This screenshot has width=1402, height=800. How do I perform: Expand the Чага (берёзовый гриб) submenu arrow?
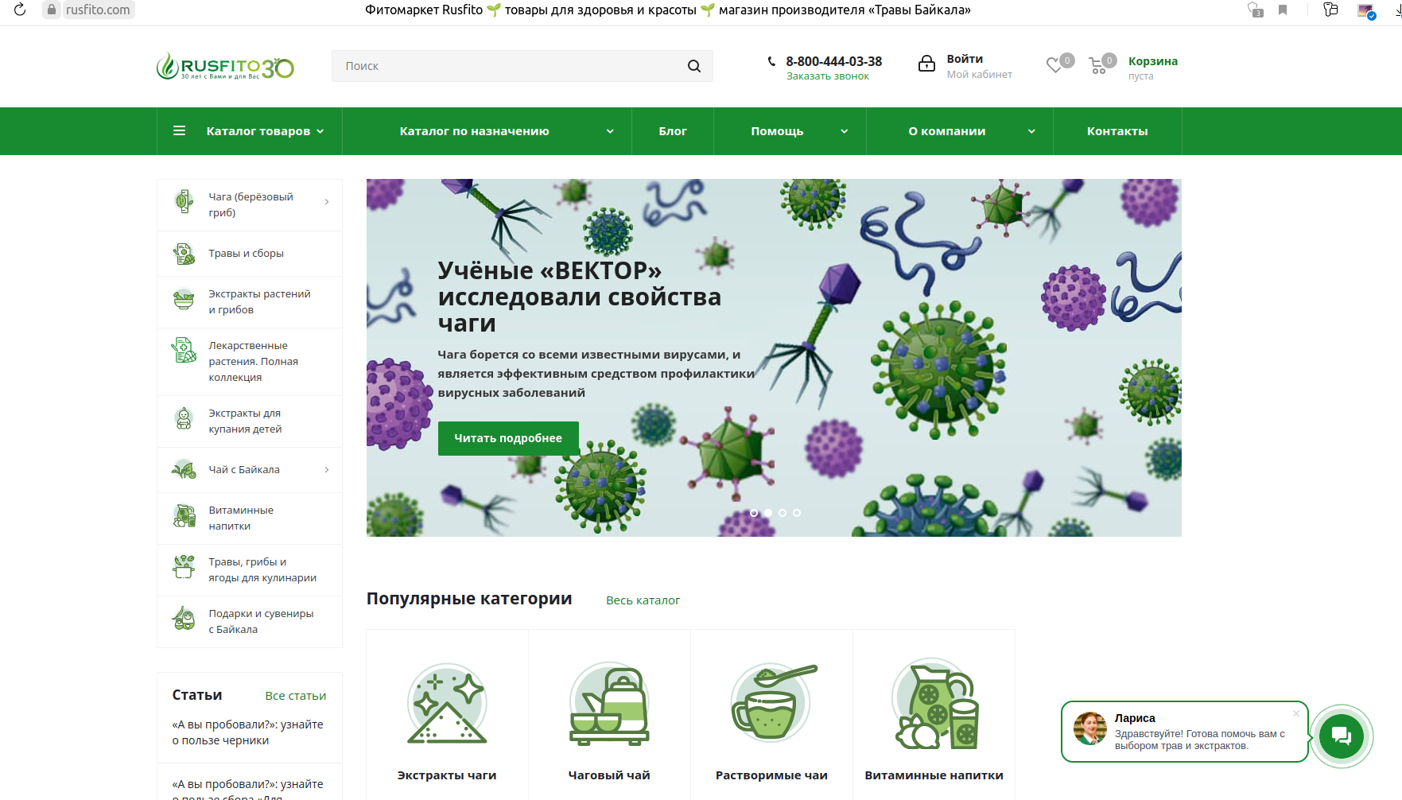coord(327,202)
